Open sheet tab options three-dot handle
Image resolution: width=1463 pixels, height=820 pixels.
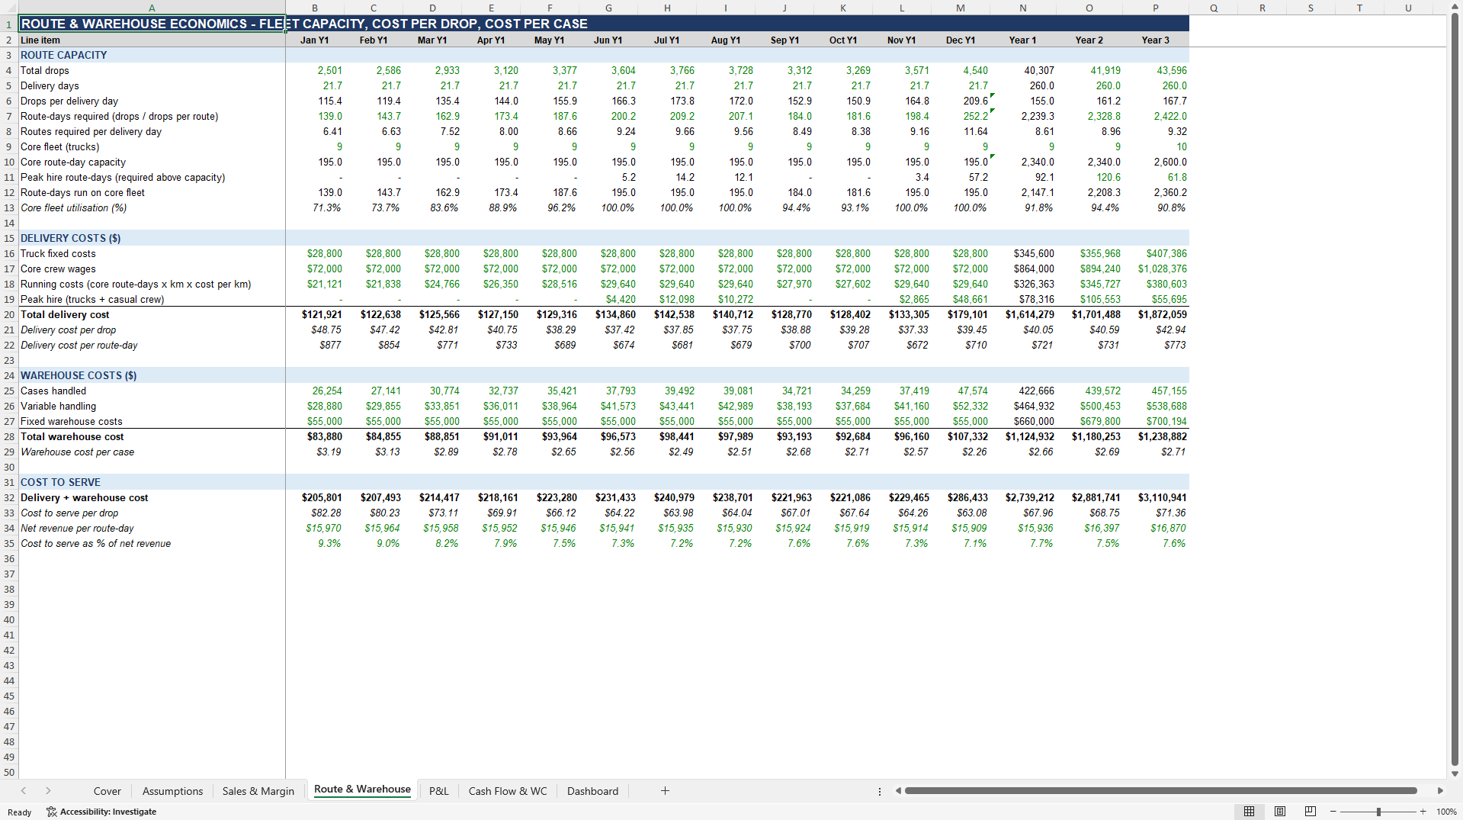pyautogui.click(x=879, y=791)
